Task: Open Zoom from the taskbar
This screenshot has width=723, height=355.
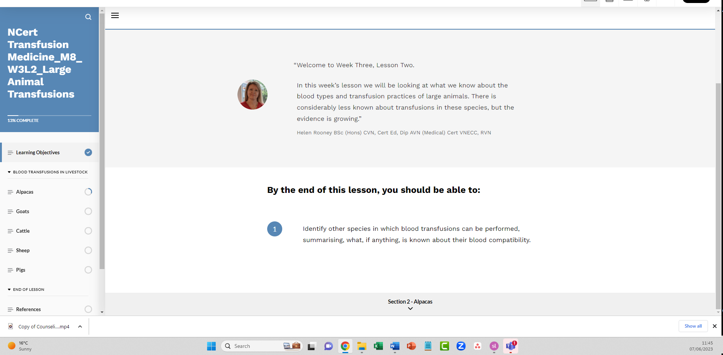Action: click(x=461, y=346)
